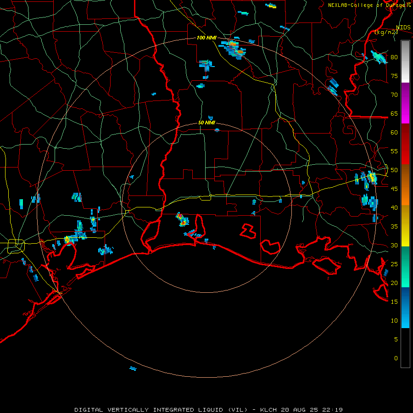Image resolution: width=413 pixels, height=413 pixels.
Task: Click the dark blue segment of the color bar
Action: click(405, 297)
